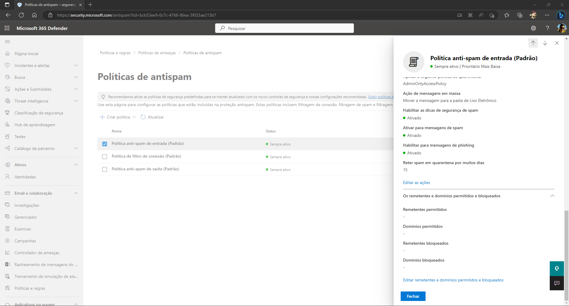Collapse the Ativos section
The image size is (569, 306).
pyautogui.click(x=76, y=165)
